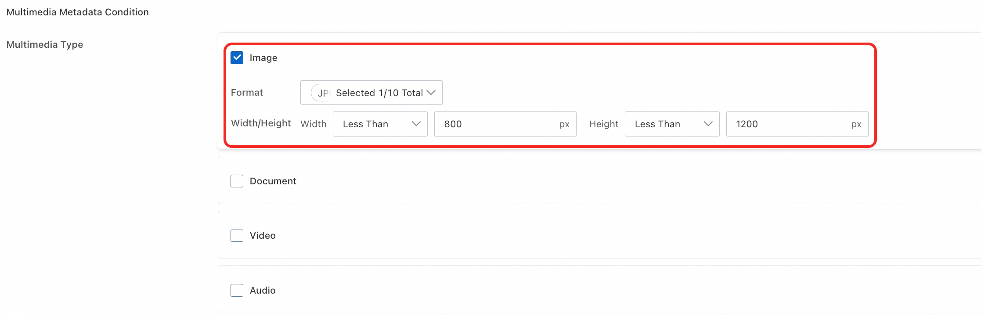Click the Document label text

point(273,181)
